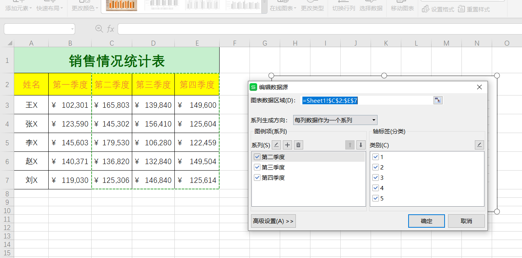
Task: Uncheck the 第二季度 series checkbox
Action: point(257,157)
